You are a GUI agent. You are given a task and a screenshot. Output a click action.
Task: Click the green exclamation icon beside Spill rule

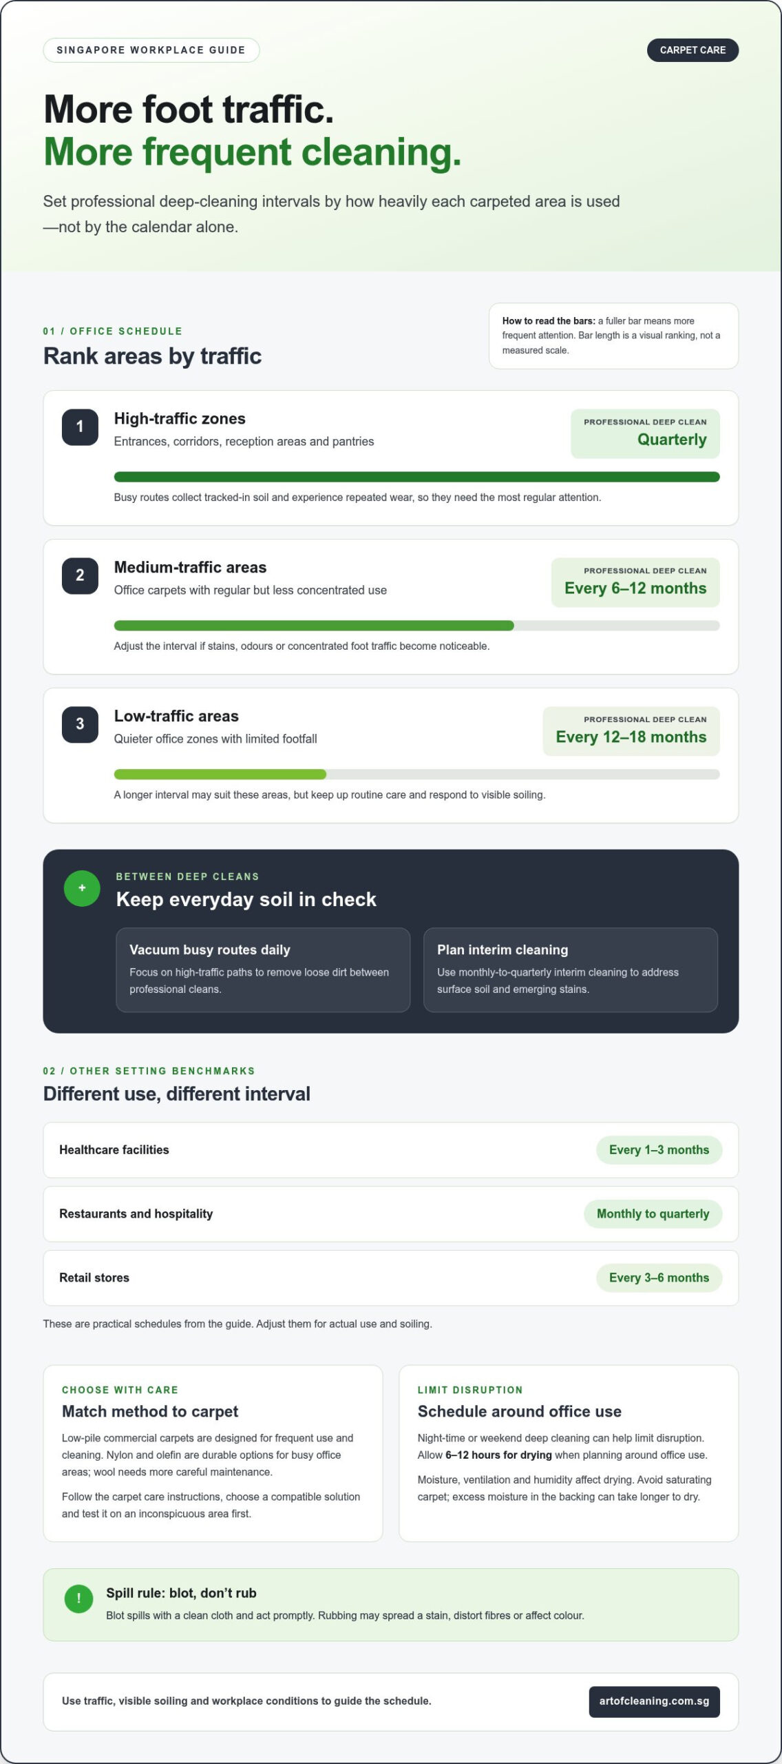78,1598
